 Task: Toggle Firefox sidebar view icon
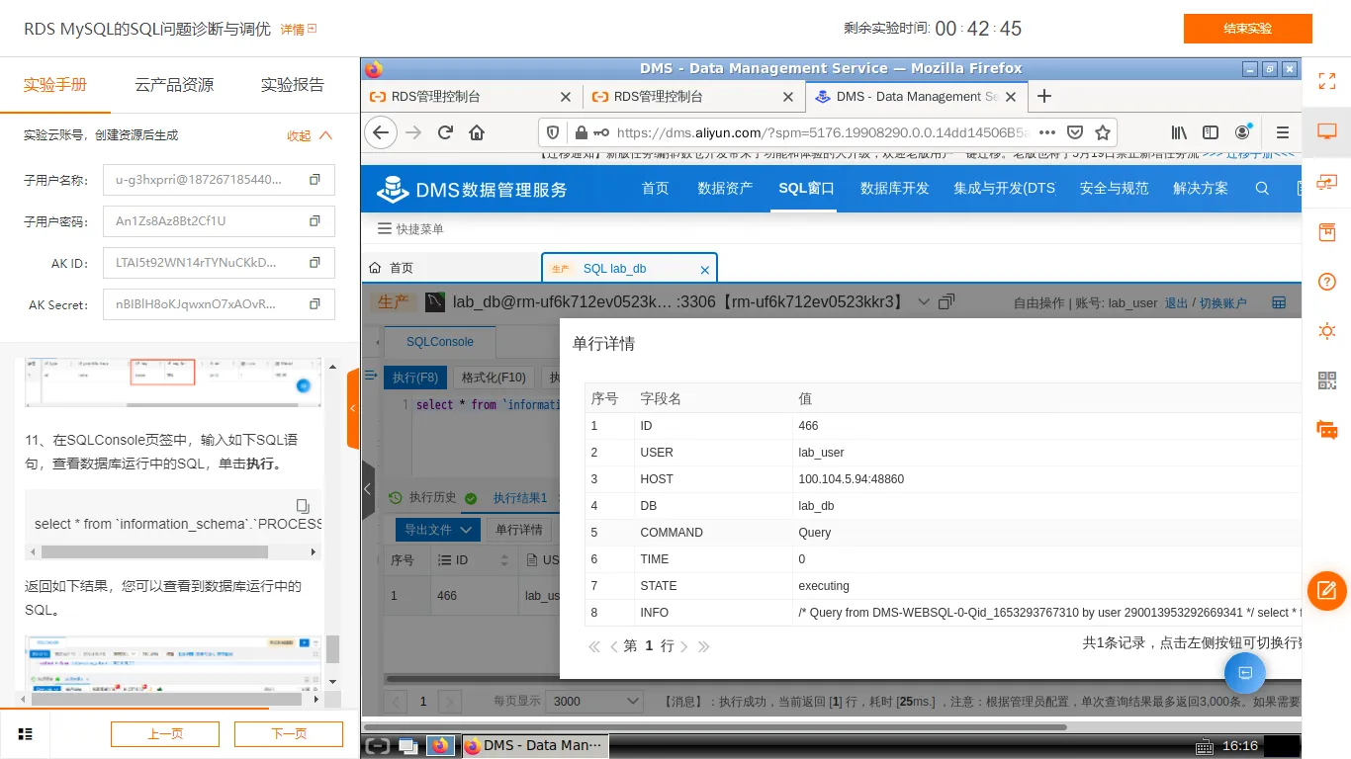(1211, 132)
